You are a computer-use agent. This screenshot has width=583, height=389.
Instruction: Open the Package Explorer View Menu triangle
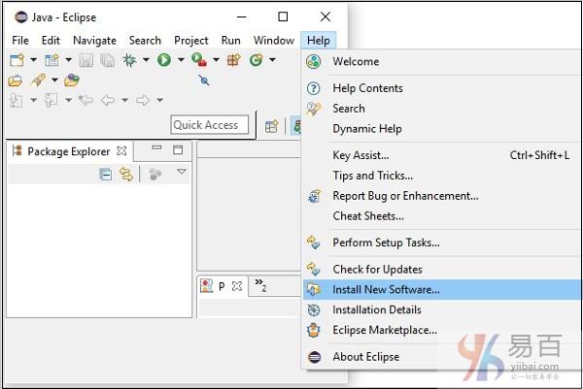(x=182, y=172)
